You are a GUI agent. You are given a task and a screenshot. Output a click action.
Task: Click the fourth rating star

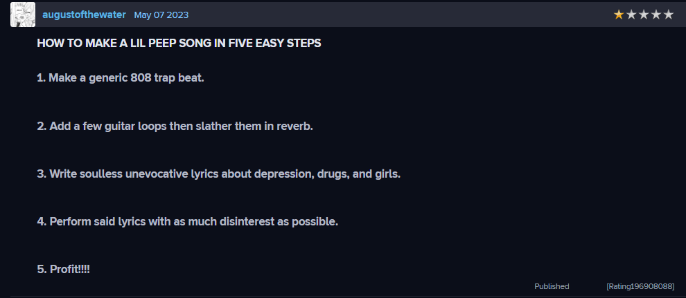[x=656, y=15]
